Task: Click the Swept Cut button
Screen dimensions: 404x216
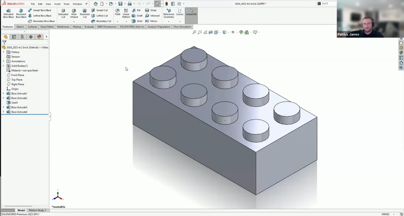Action: [100, 10]
